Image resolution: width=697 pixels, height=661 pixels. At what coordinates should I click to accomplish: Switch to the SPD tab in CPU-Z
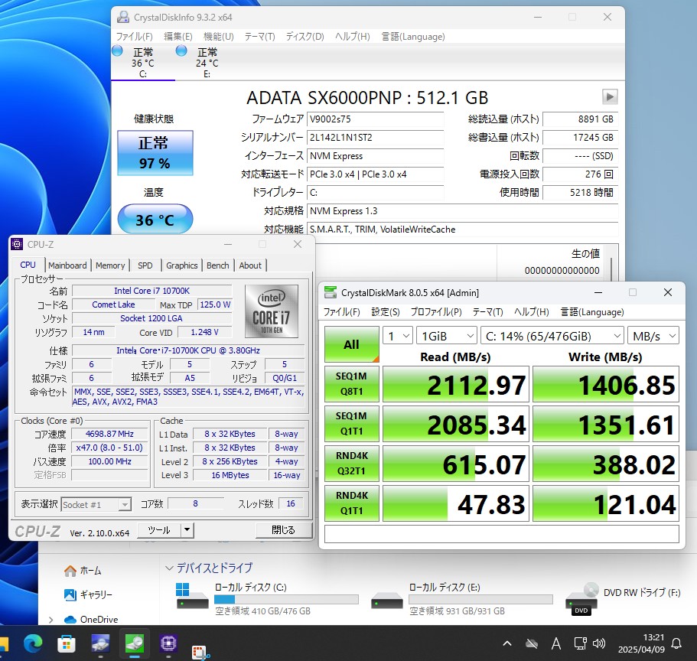pos(145,265)
